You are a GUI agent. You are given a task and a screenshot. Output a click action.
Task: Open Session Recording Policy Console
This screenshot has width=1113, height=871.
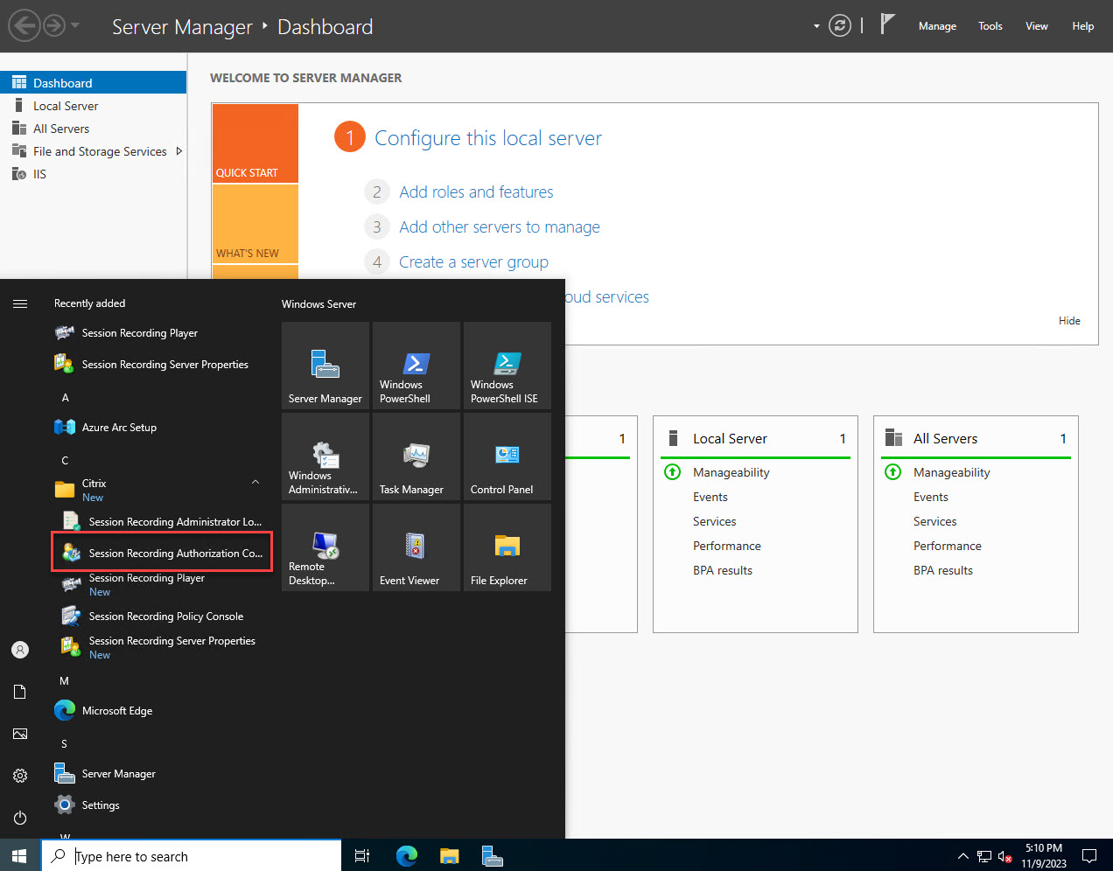tap(166, 616)
